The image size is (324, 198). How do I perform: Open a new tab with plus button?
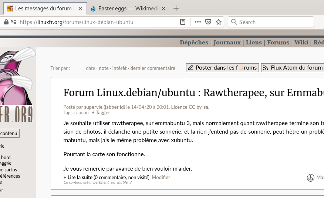point(176,8)
